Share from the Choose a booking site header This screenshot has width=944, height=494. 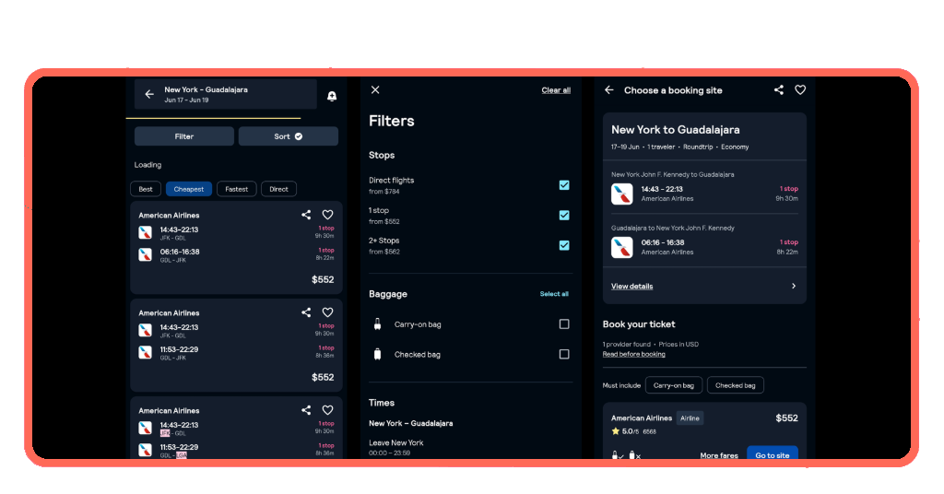point(779,89)
